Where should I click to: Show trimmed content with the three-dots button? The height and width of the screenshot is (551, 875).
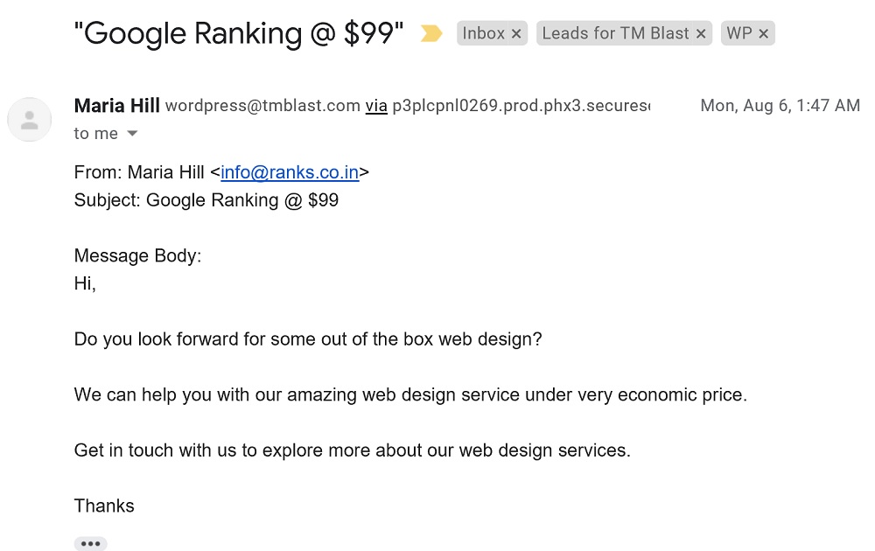90,543
